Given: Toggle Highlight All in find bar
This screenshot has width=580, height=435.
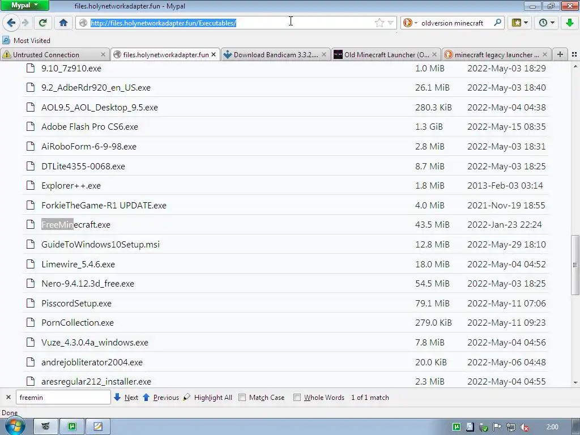Looking at the screenshot, I should point(208,397).
